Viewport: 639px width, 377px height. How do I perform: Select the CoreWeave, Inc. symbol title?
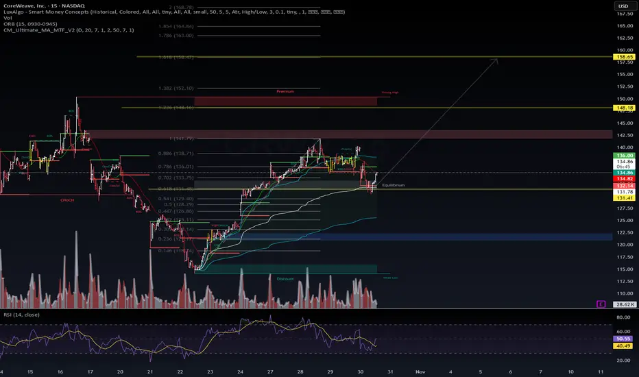click(x=44, y=5)
